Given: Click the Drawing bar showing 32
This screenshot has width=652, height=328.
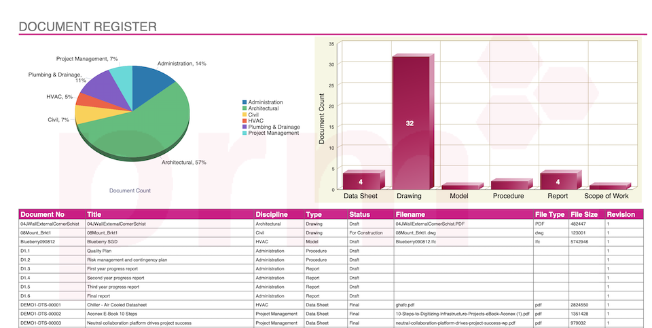Looking at the screenshot, I should pyautogui.click(x=410, y=123).
